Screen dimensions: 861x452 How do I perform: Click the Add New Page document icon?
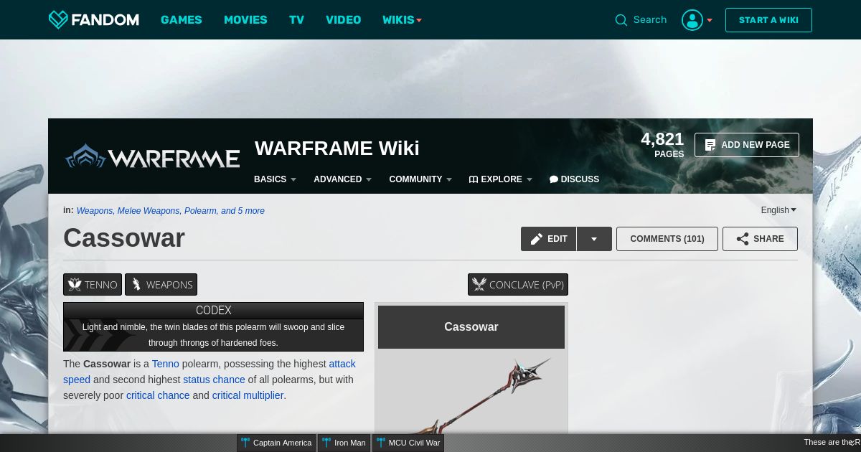(710, 145)
